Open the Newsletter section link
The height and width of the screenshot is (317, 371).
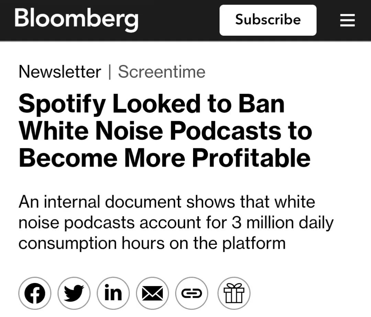[60, 72]
